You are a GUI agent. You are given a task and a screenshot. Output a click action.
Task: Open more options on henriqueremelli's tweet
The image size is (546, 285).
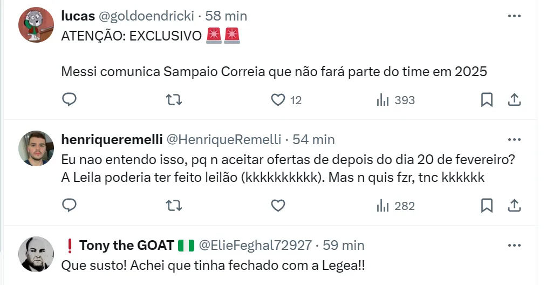(x=514, y=139)
